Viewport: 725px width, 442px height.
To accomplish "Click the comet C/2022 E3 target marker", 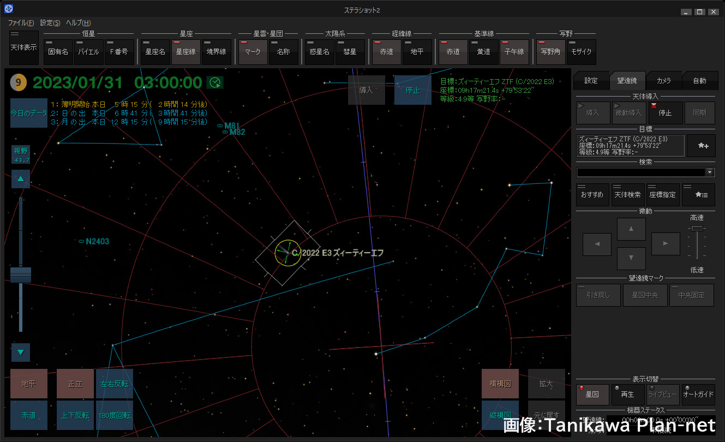I will click(x=287, y=253).
